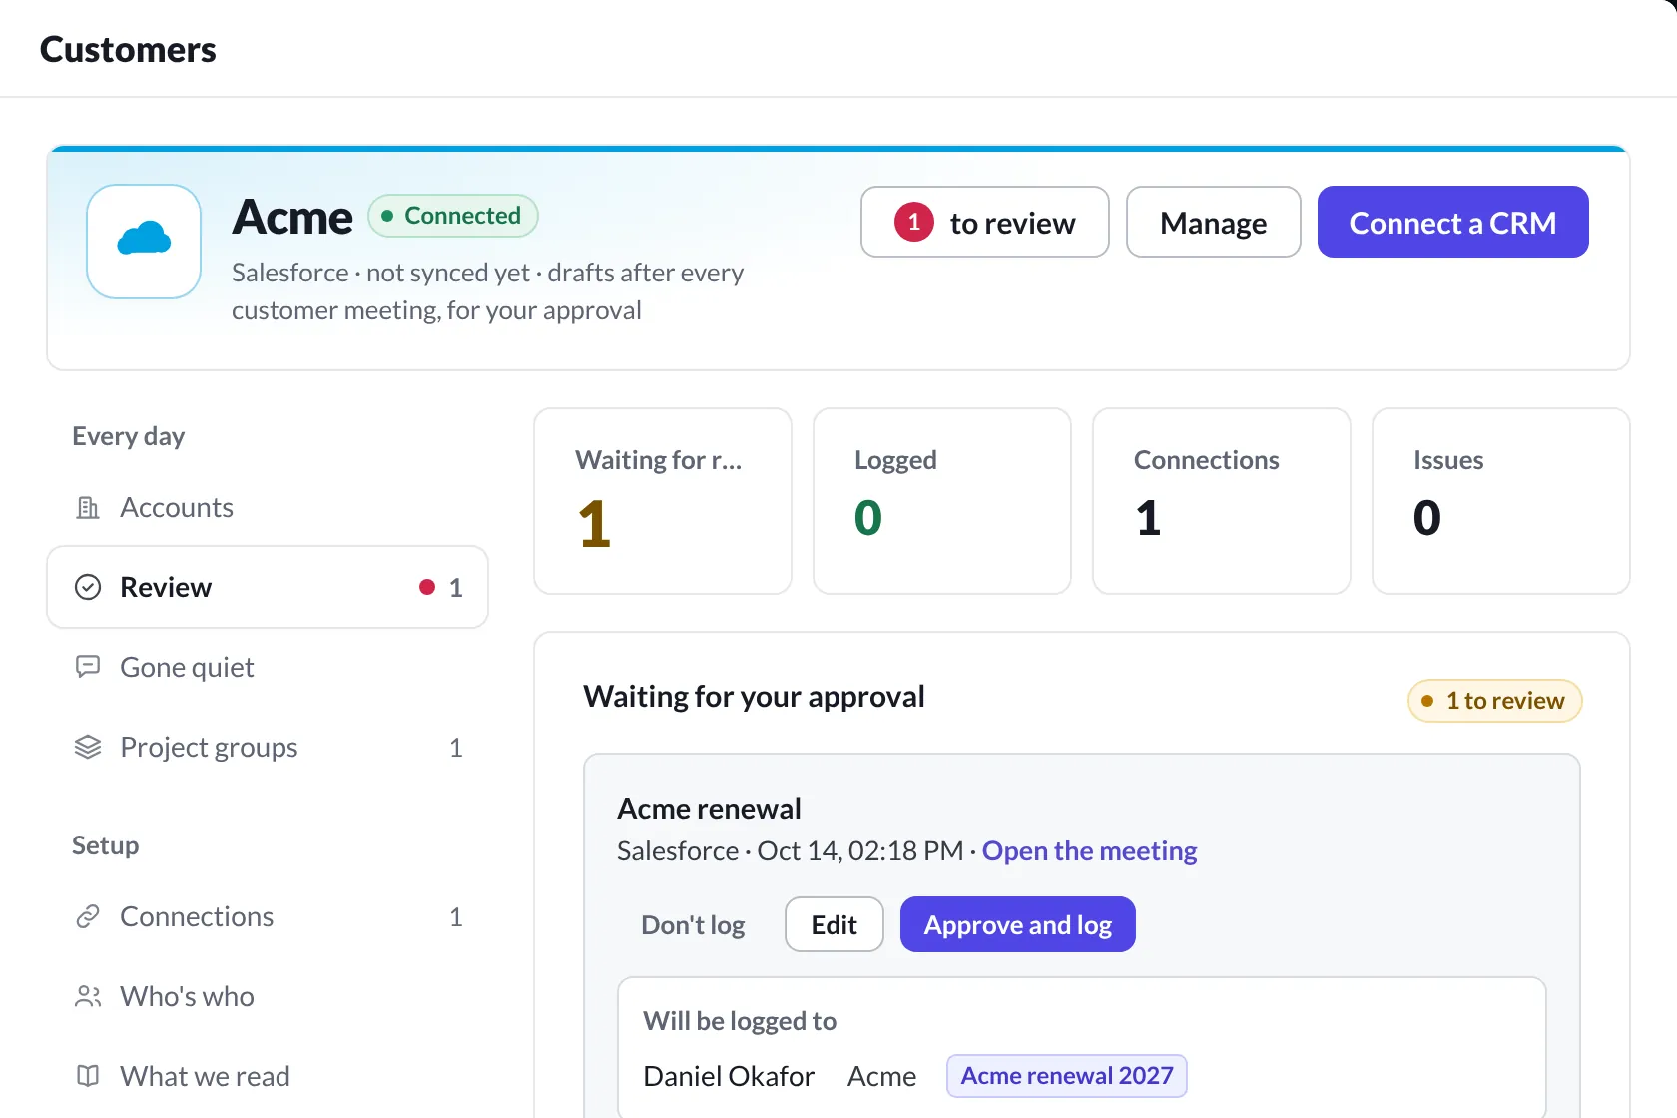Click the Logged stat card

[942, 501]
